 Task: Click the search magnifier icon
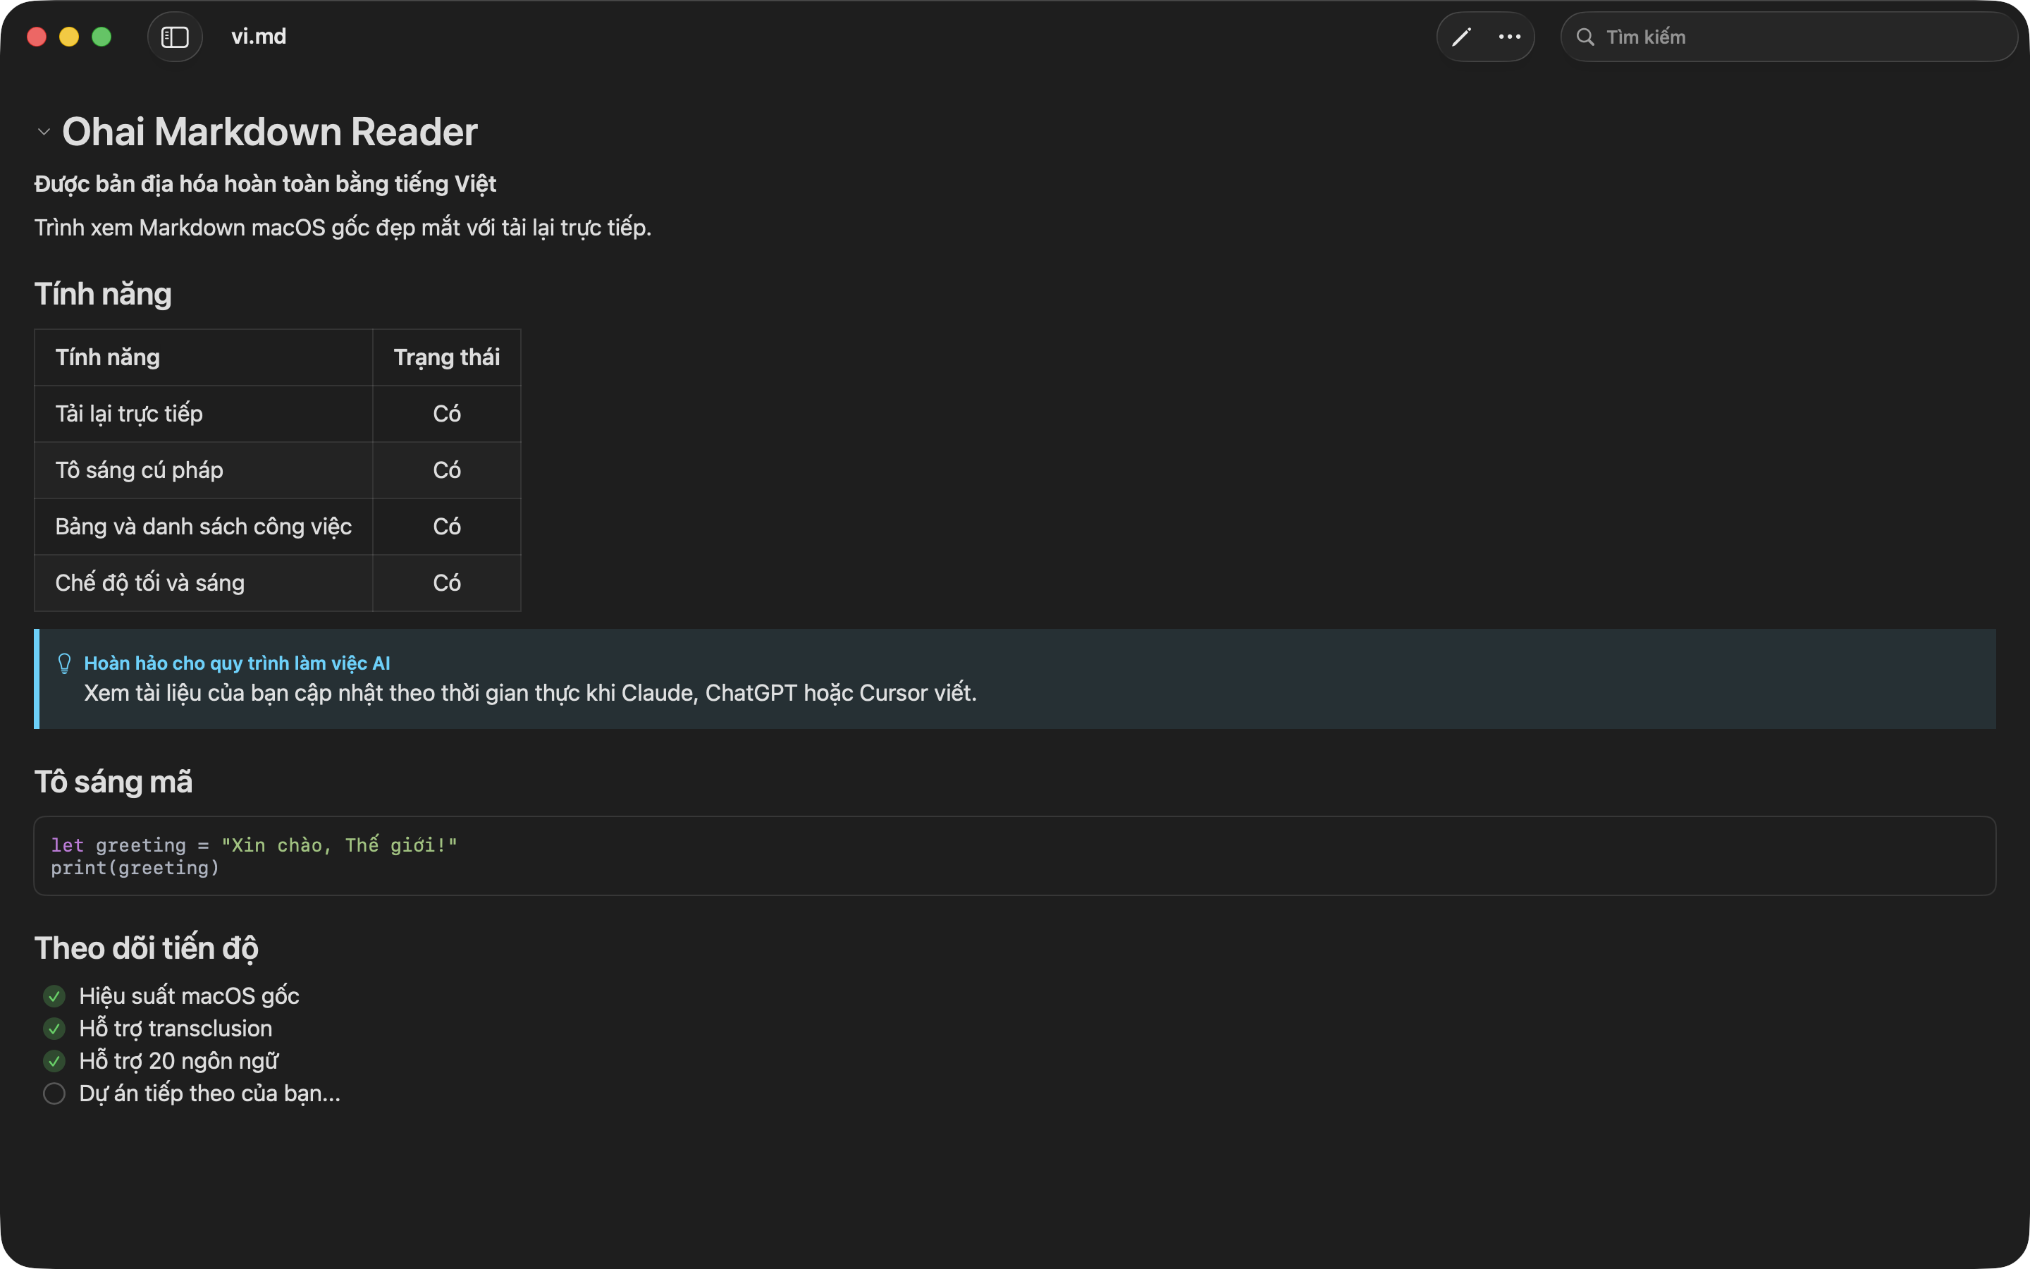(x=1585, y=37)
